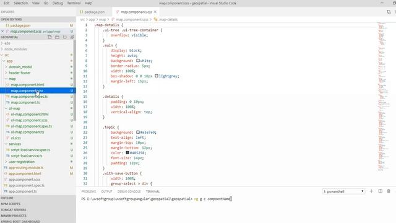Select the TERMINAL panel tab
396x223 pixels.
pyautogui.click(x=153, y=191)
